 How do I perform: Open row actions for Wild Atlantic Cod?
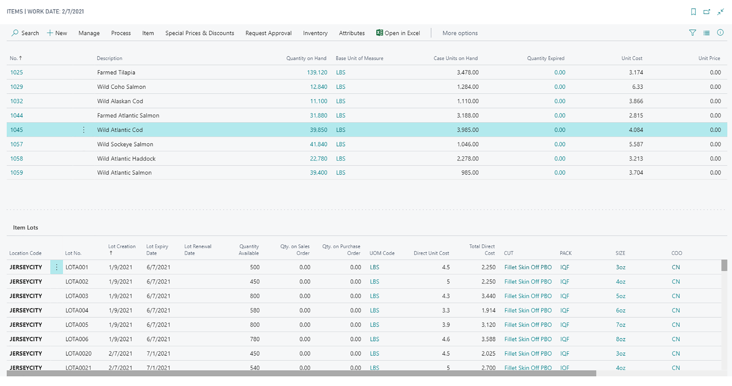pos(84,130)
